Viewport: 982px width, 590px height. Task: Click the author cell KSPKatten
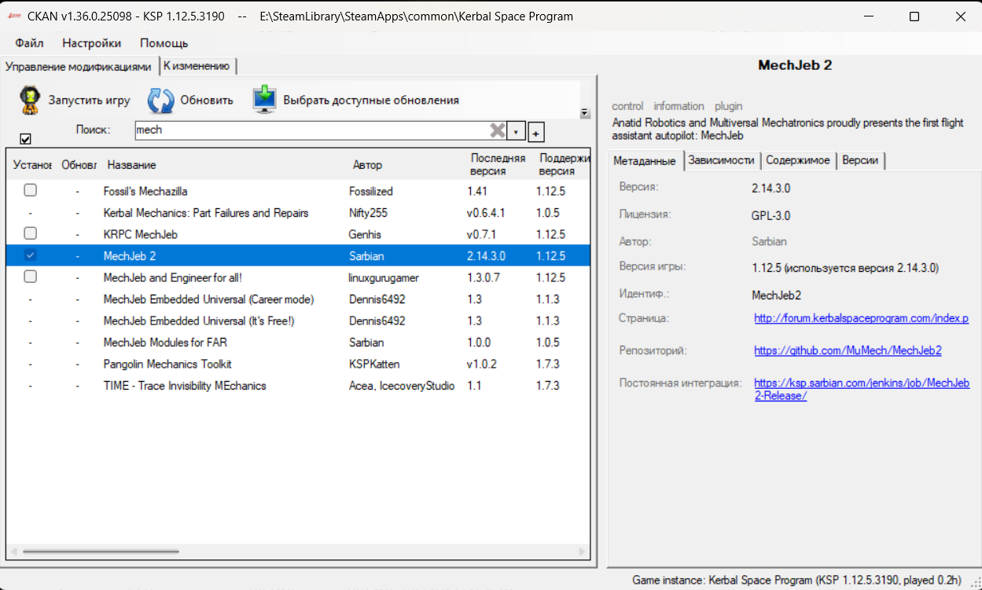(x=374, y=364)
